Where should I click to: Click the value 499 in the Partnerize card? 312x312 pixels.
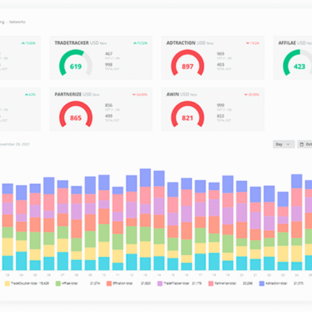(x=109, y=116)
